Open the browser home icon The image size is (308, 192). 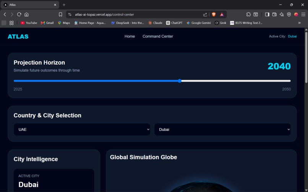26,14
